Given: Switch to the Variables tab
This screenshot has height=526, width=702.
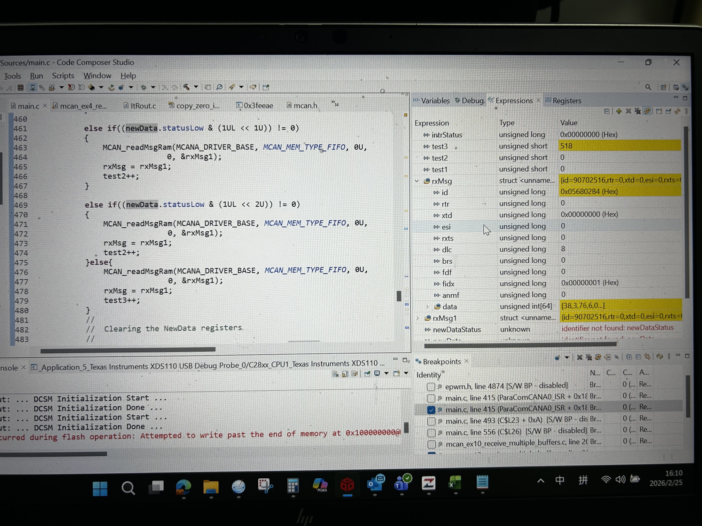Looking at the screenshot, I should pyautogui.click(x=431, y=101).
